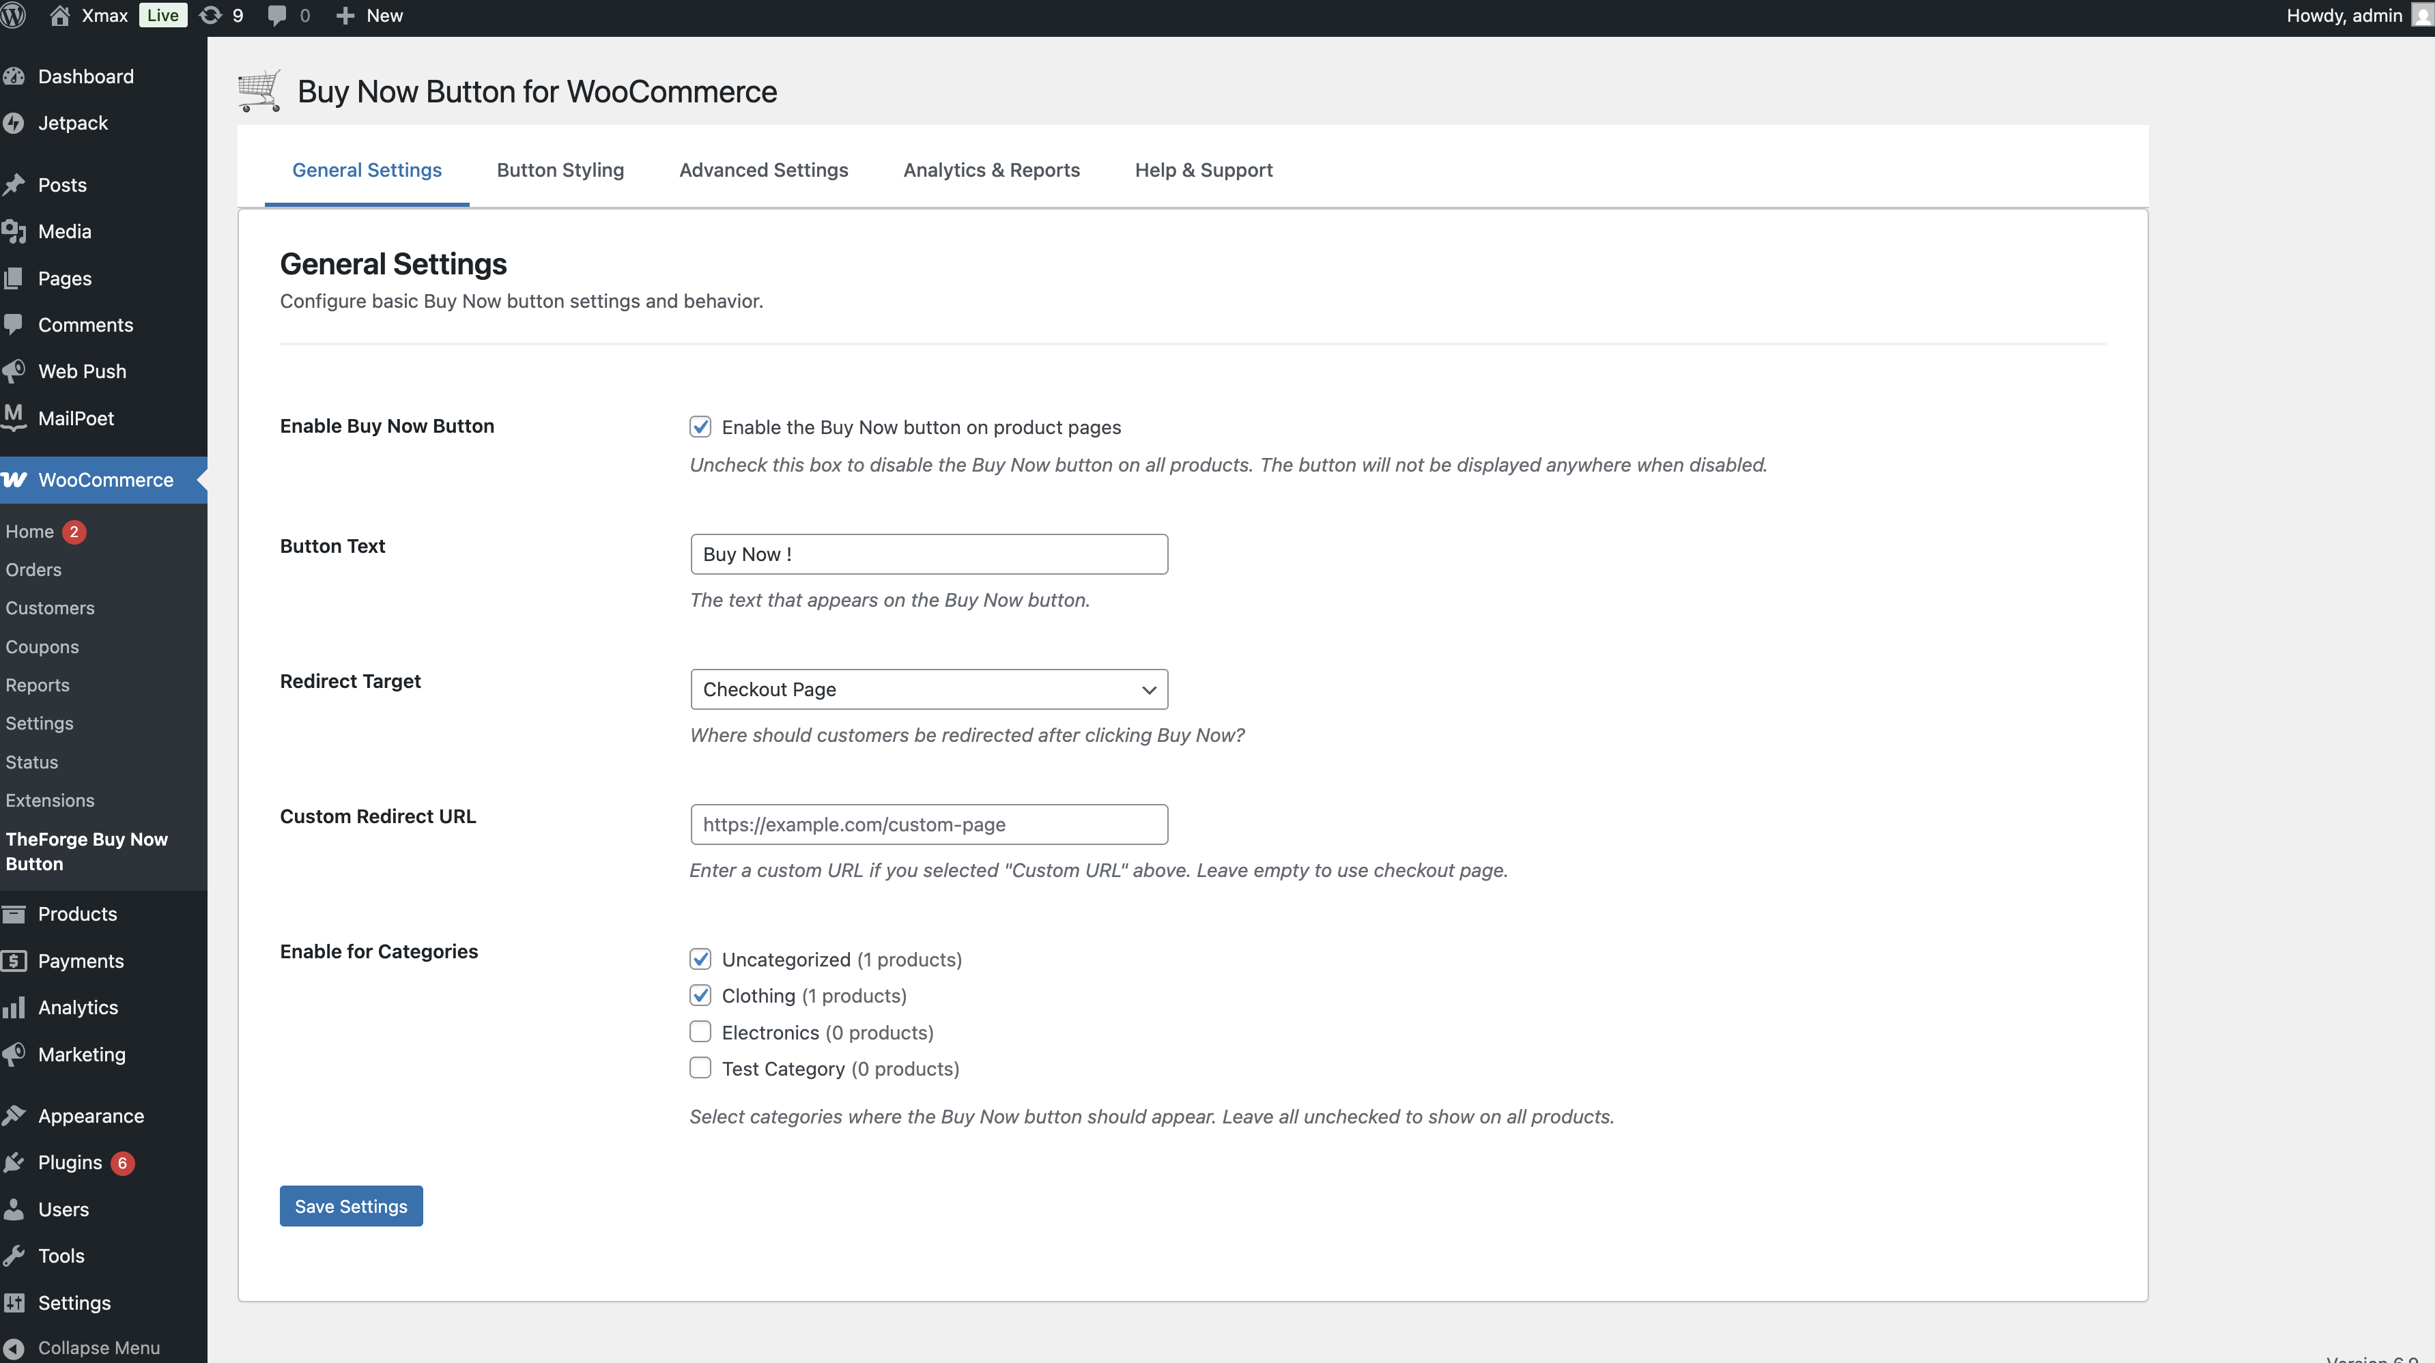Click the comments bubble icon in admin bar
Image resolution: width=2435 pixels, height=1363 pixels.
click(277, 16)
